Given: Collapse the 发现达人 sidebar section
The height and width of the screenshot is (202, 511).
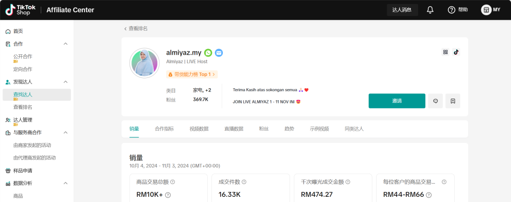Looking at the screenshot, I should tap(65, 82).
